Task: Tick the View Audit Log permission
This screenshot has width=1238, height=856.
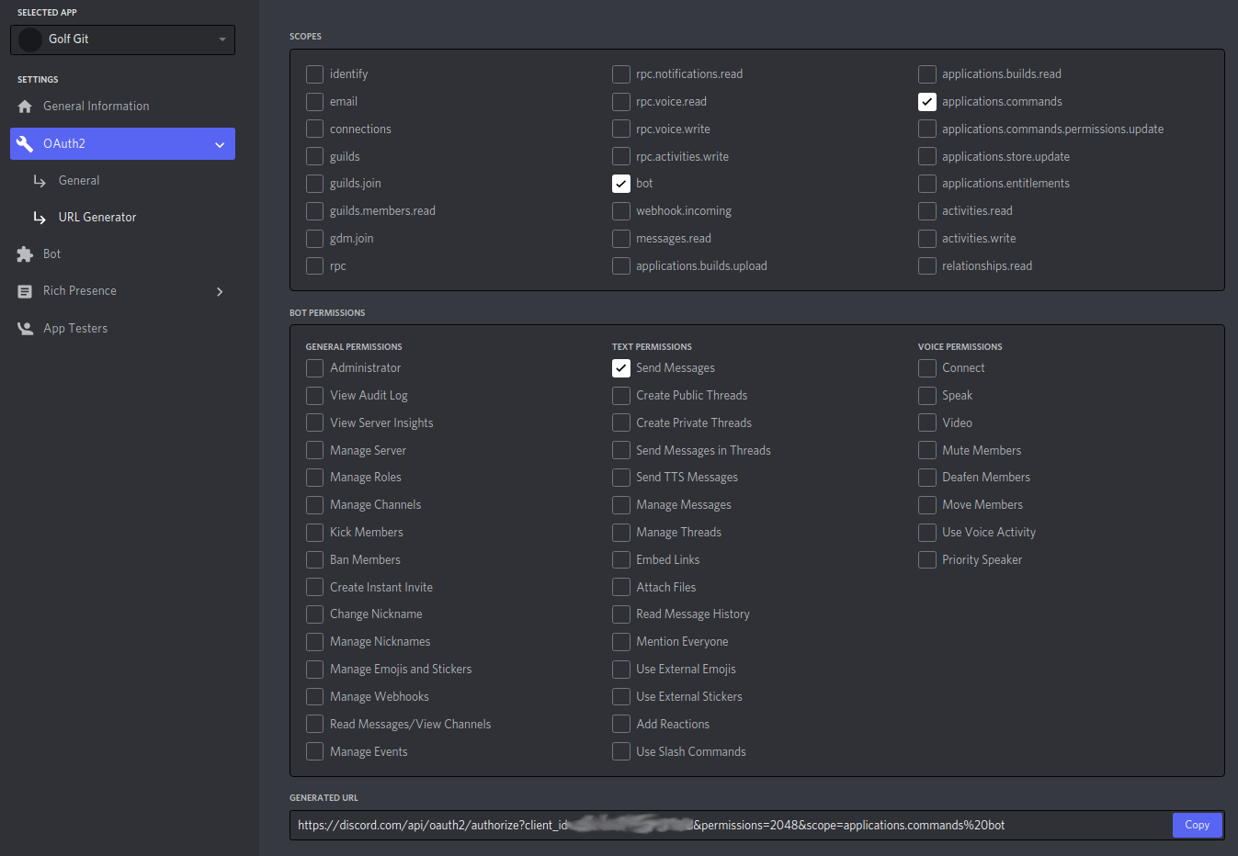Action: tap(315, 396)
